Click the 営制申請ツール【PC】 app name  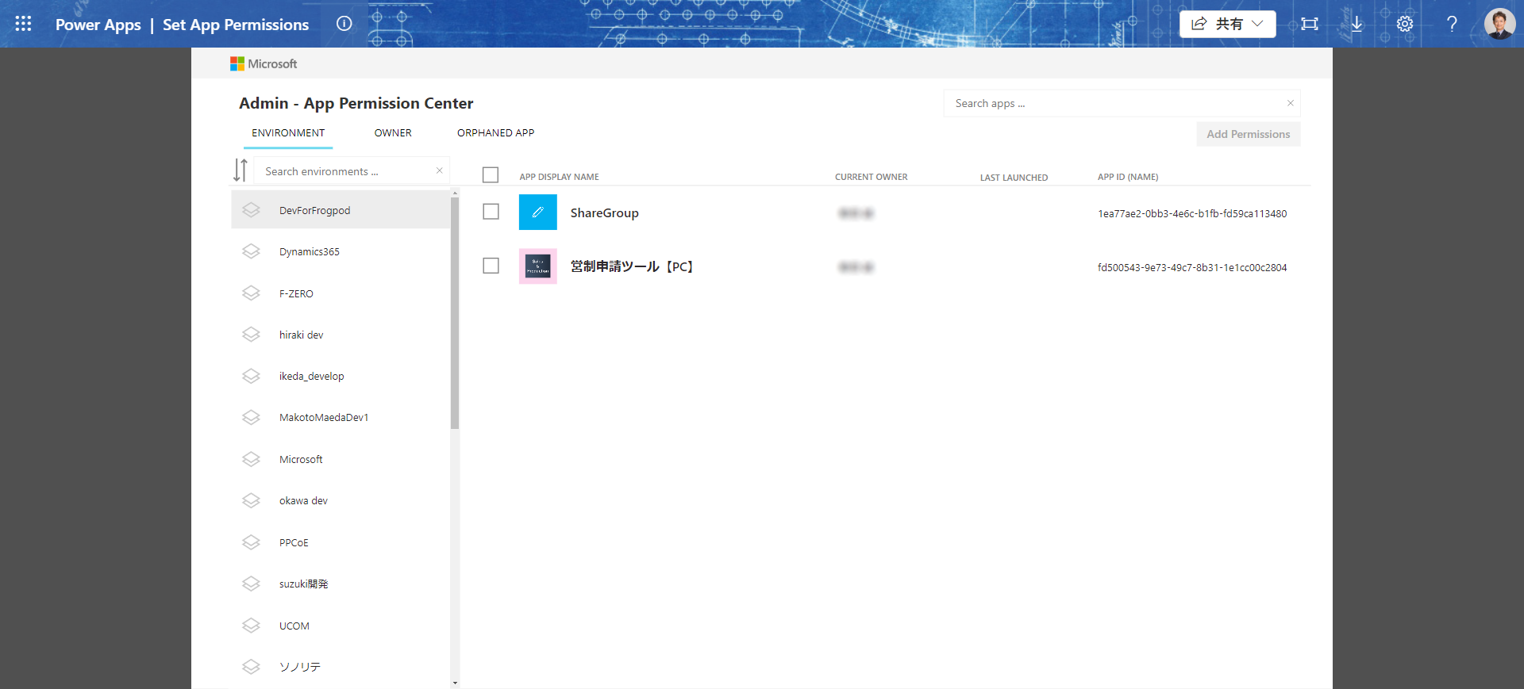coord(633,266)
